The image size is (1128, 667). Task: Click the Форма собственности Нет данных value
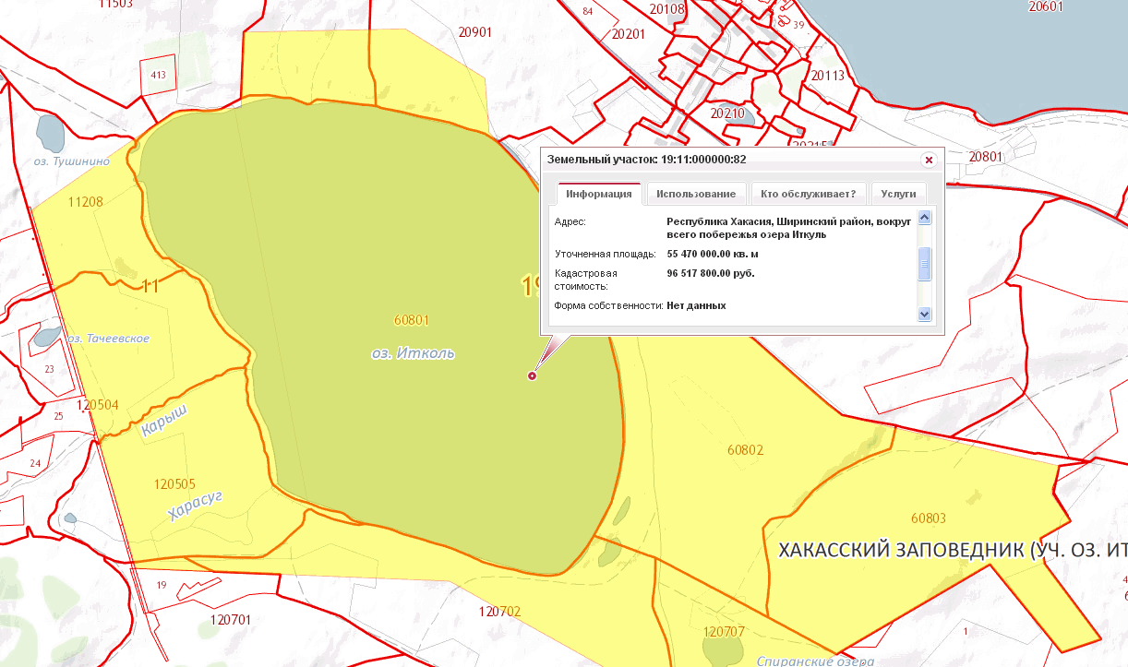(x=696, y=304)
